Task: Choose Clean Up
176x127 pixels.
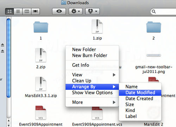Action: pyautogui.click(x=92, y=81)
